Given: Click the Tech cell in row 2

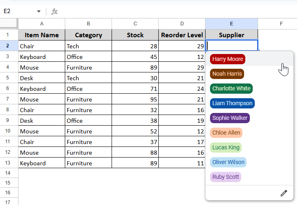Looking at the screenshot, I should point(89,46).
